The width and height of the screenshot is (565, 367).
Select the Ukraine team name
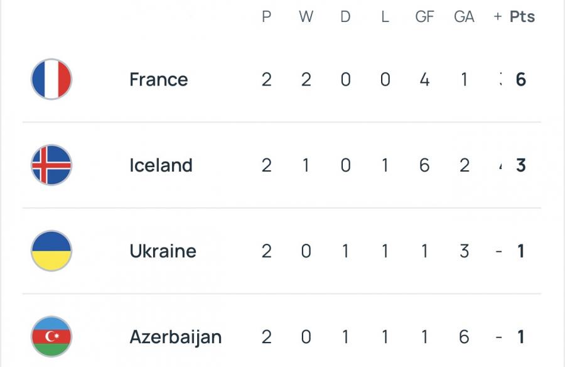coord(163,251)
